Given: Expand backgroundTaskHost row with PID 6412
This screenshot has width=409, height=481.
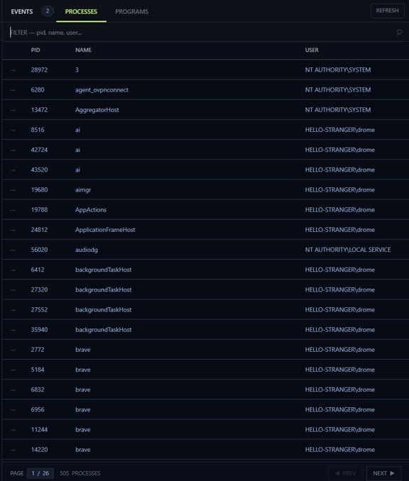Looking at the screenshot, I should coord(13,270).
